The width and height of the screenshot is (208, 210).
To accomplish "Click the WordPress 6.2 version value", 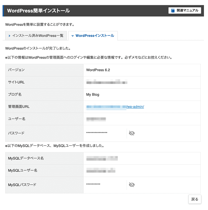I will coord(98,70).
